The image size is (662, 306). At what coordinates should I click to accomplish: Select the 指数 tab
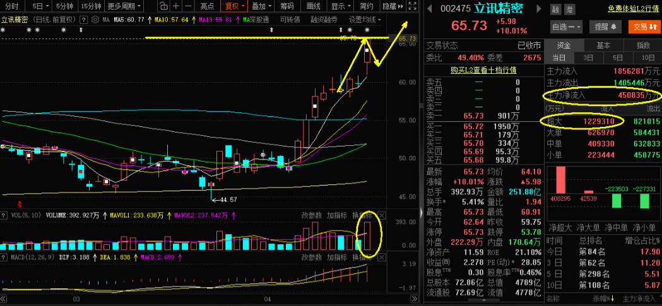pos(642,45)
